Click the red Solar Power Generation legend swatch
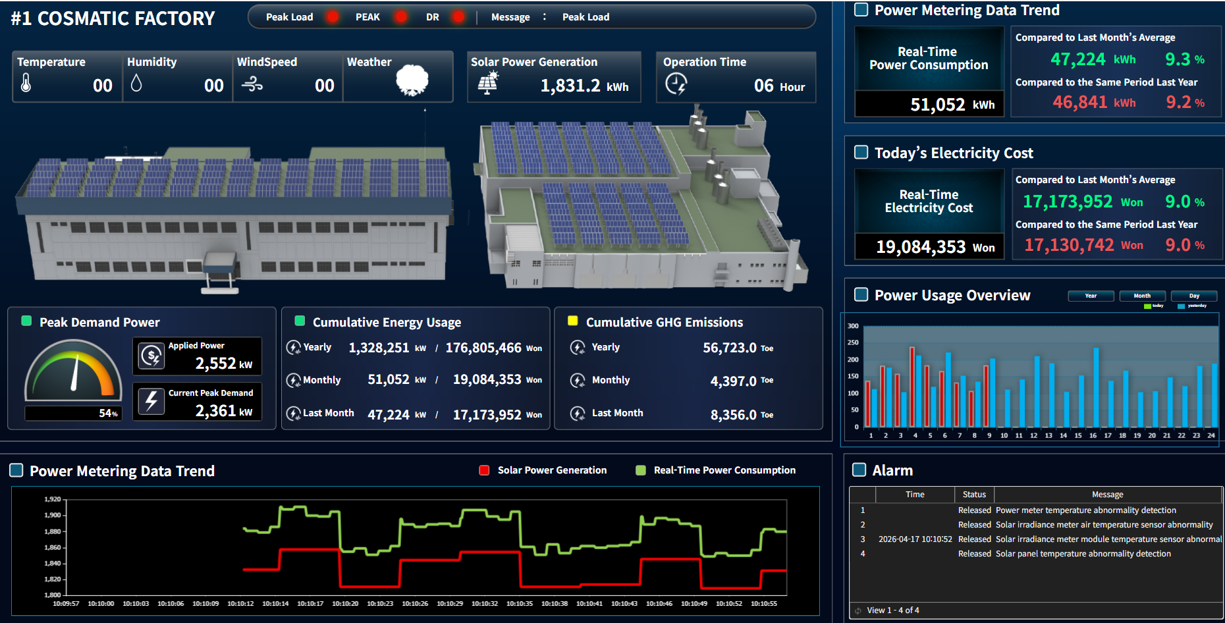Screen dimensions: 1225x623 point(484,470)
